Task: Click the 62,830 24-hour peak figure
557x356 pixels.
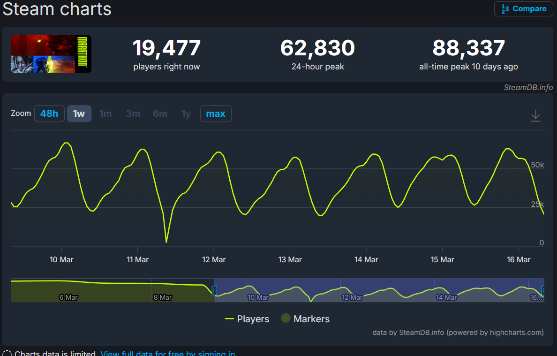Action: (317, 48)
